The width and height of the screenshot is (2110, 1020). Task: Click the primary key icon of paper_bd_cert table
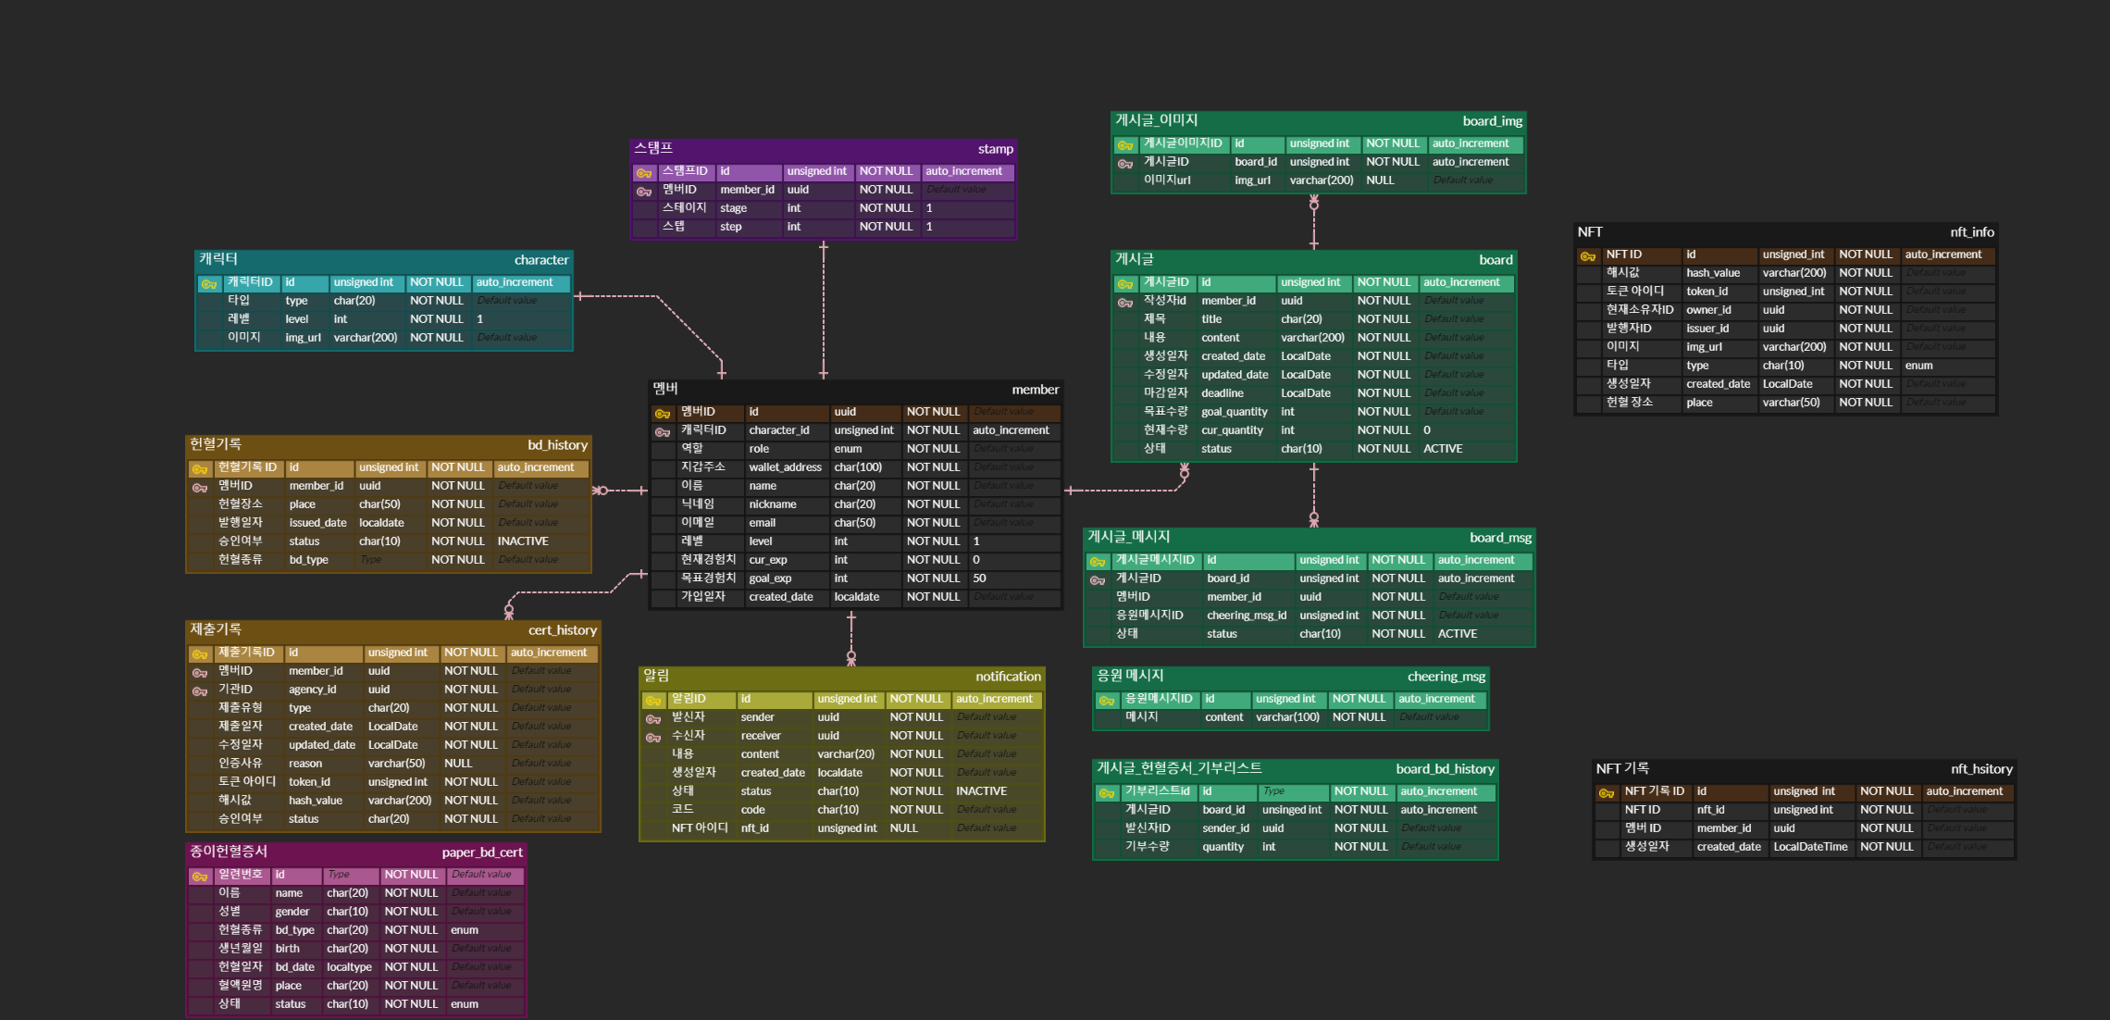199,877
